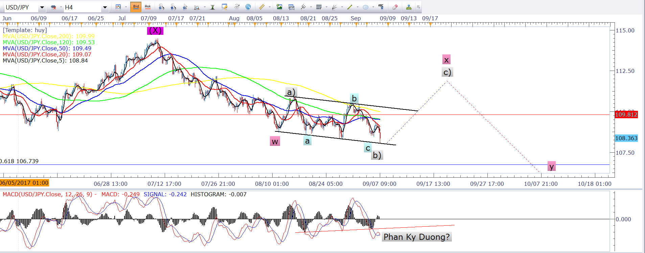Click the add image snapshot icon

(x=279, y=7)
